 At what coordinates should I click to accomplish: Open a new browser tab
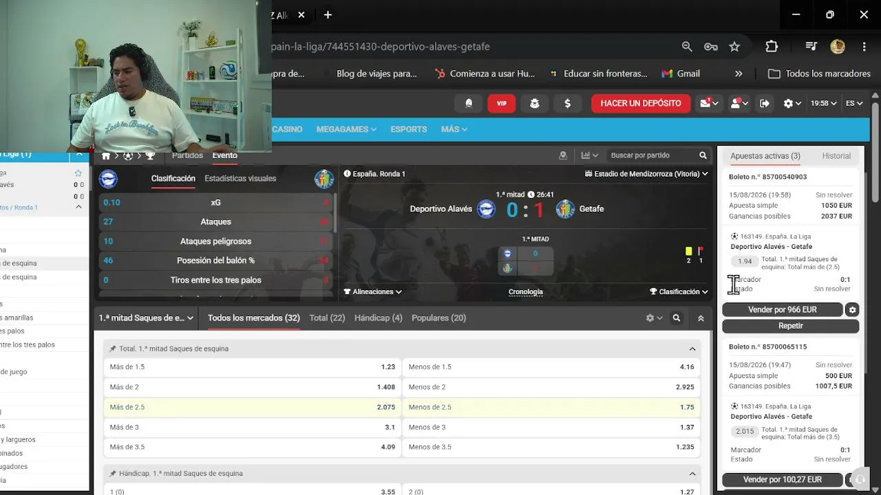[328, 14]
